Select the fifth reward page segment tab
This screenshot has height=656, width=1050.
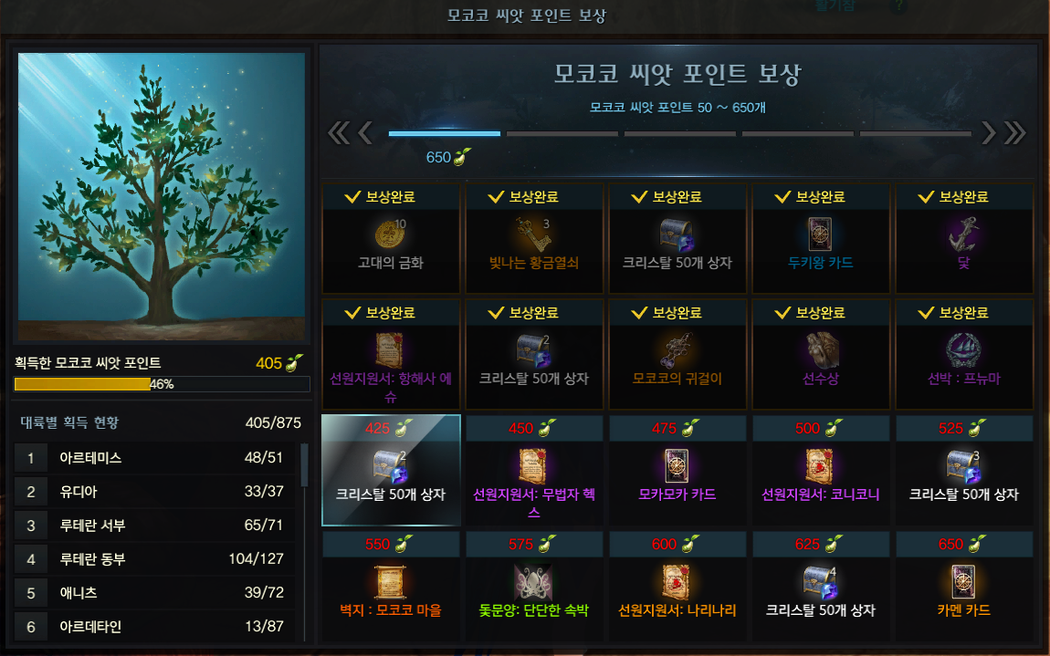[x=916, y=134]
